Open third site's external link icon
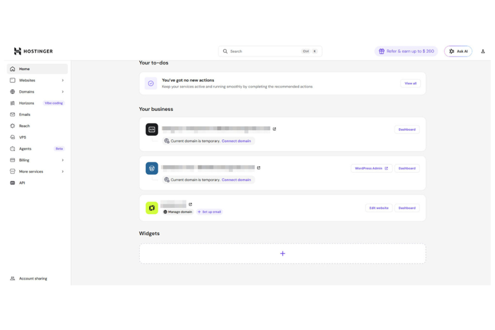 (190, 204)
